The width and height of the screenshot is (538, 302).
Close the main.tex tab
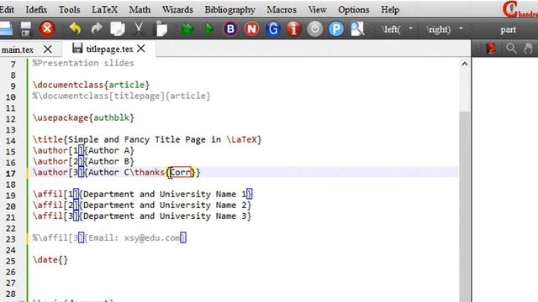click(48, 49)
